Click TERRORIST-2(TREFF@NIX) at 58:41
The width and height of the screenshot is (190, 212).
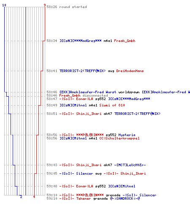pos(82,71)
